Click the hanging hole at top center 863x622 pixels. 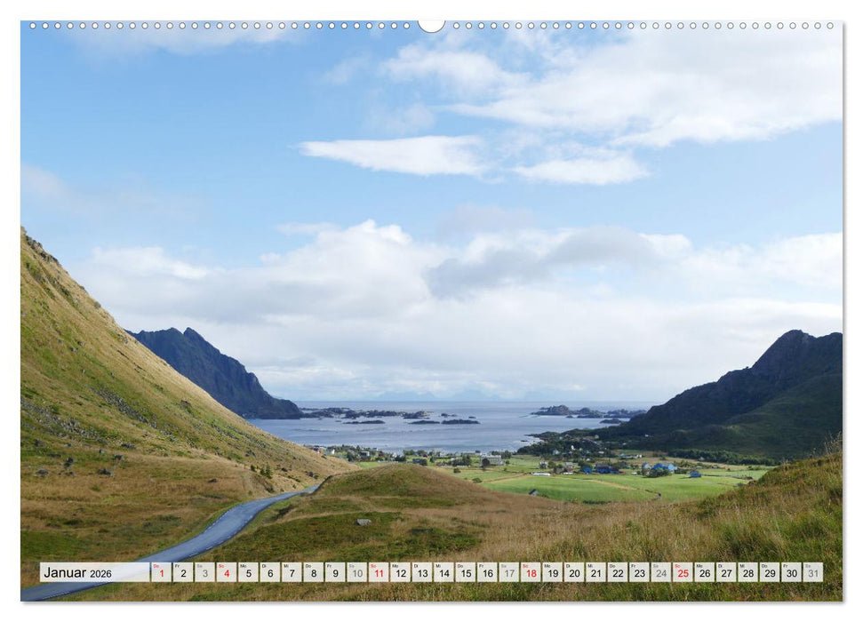[x=431, y=25]
